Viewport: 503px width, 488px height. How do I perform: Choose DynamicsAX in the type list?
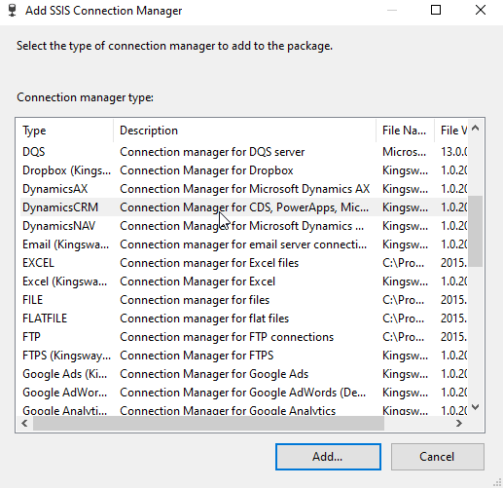tap(243, 189)
